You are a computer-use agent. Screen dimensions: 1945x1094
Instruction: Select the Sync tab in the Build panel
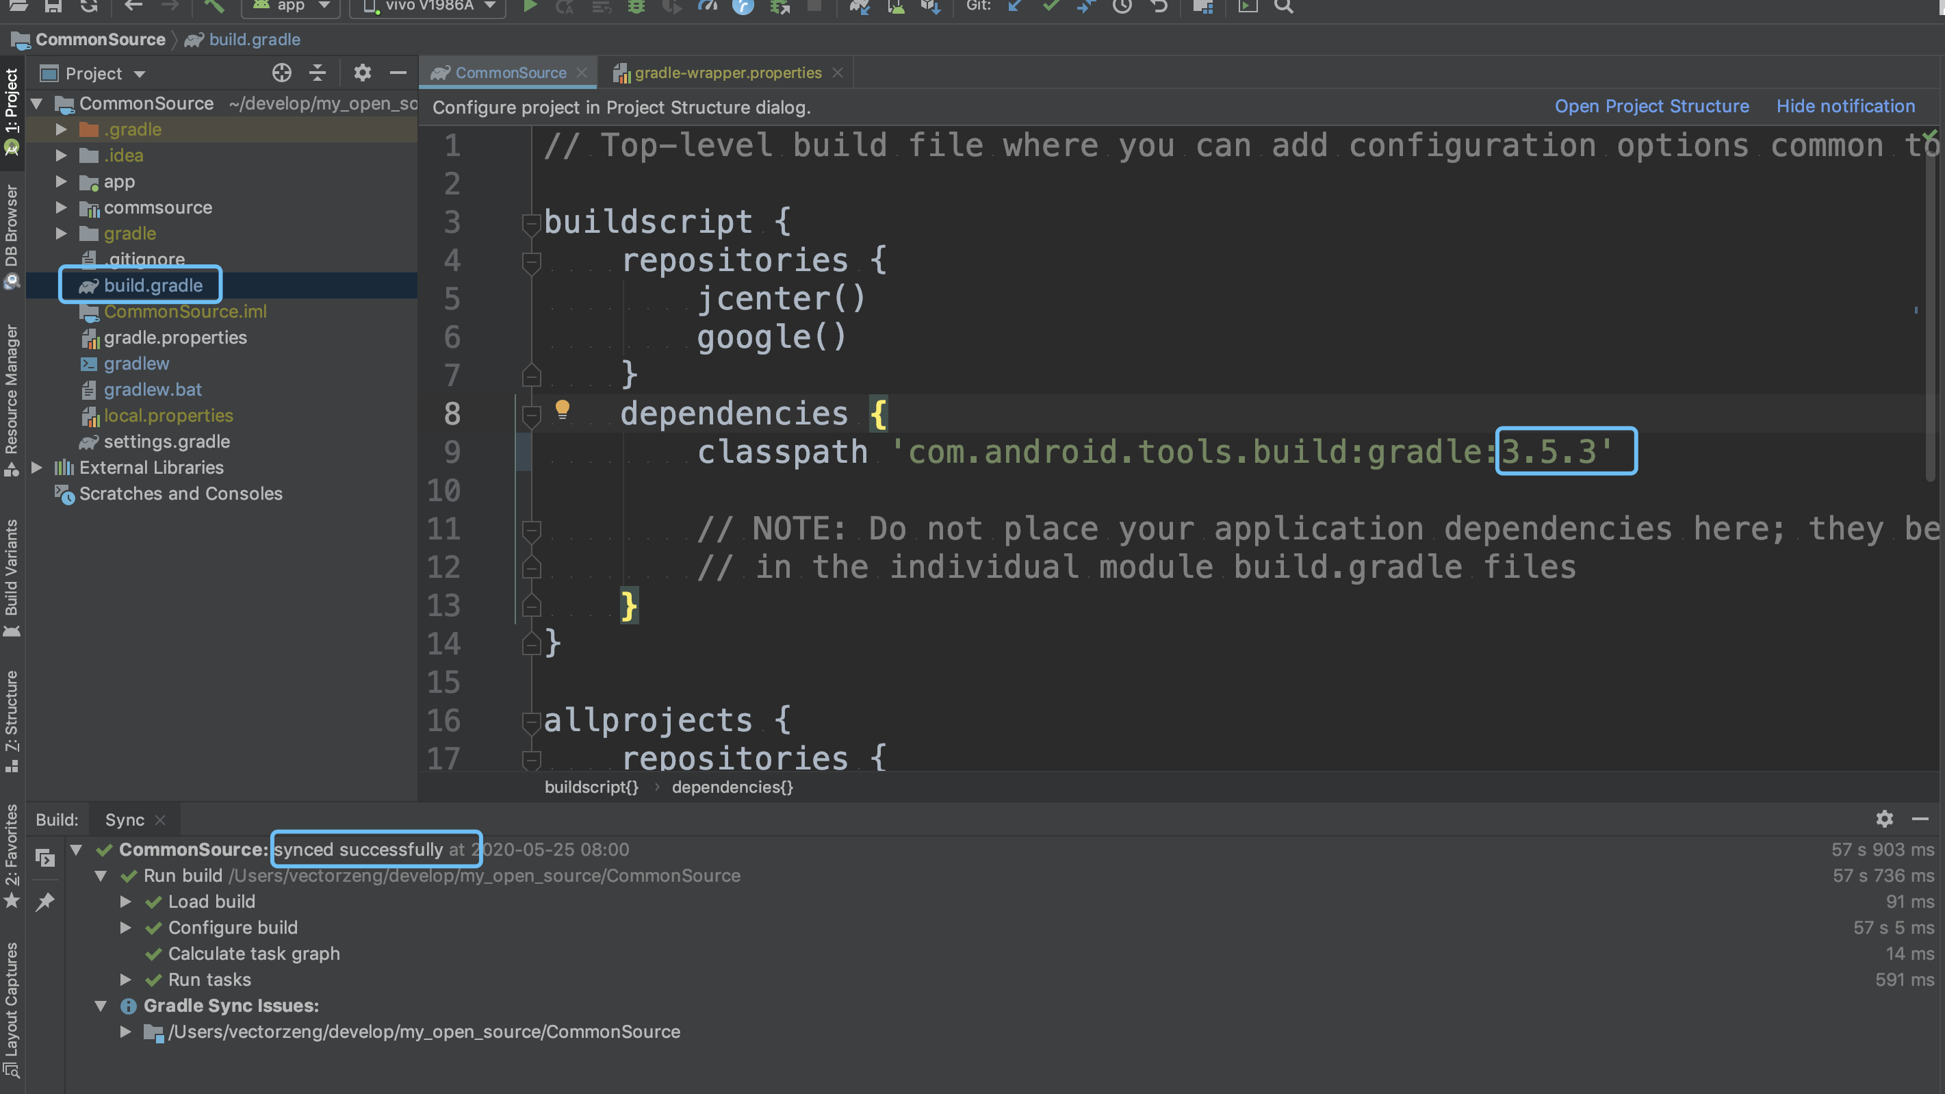(x=125, y=819)
